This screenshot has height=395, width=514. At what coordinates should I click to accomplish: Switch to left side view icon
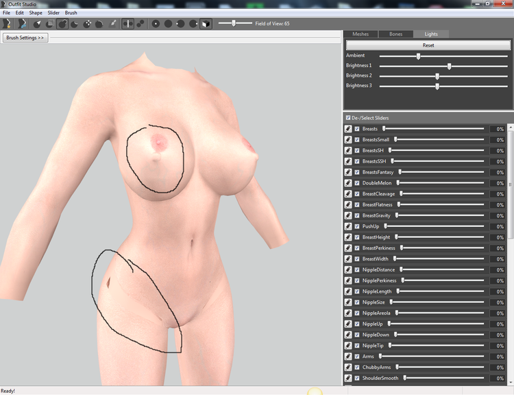point(181,23)
